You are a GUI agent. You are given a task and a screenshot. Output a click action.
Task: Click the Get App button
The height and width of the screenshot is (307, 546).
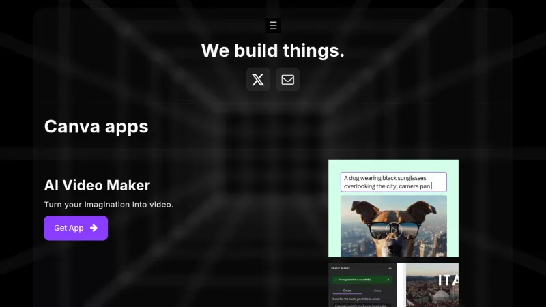(76, 228)
